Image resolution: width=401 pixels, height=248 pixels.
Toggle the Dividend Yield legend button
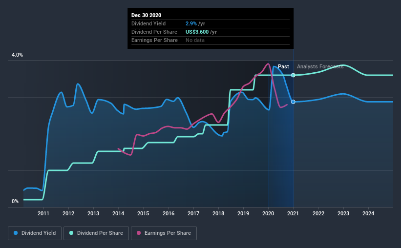click(x=35, y=233)
